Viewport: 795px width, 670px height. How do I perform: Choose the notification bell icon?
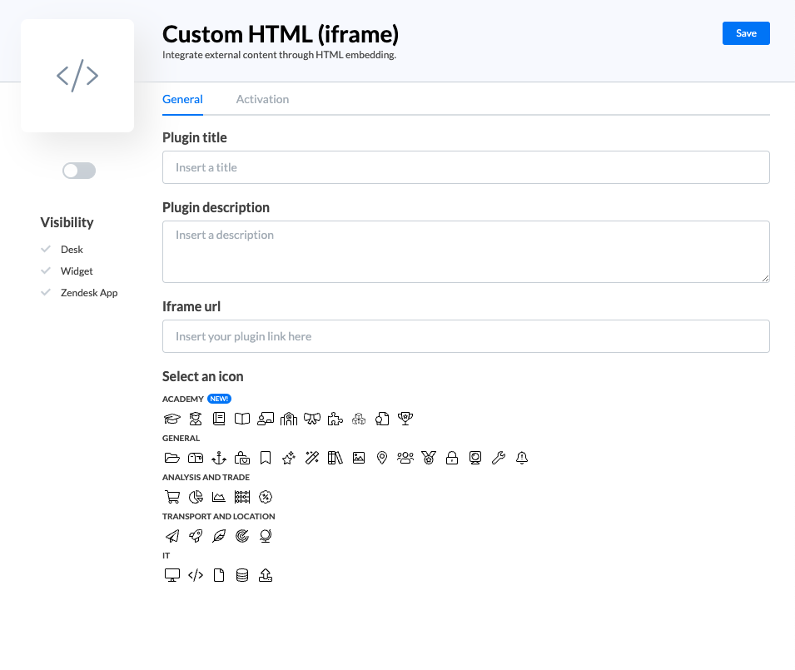(522, 458)
